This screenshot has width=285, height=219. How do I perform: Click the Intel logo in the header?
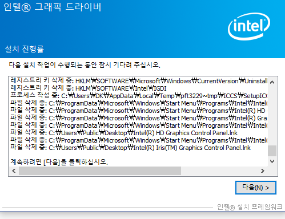point(249,26)
